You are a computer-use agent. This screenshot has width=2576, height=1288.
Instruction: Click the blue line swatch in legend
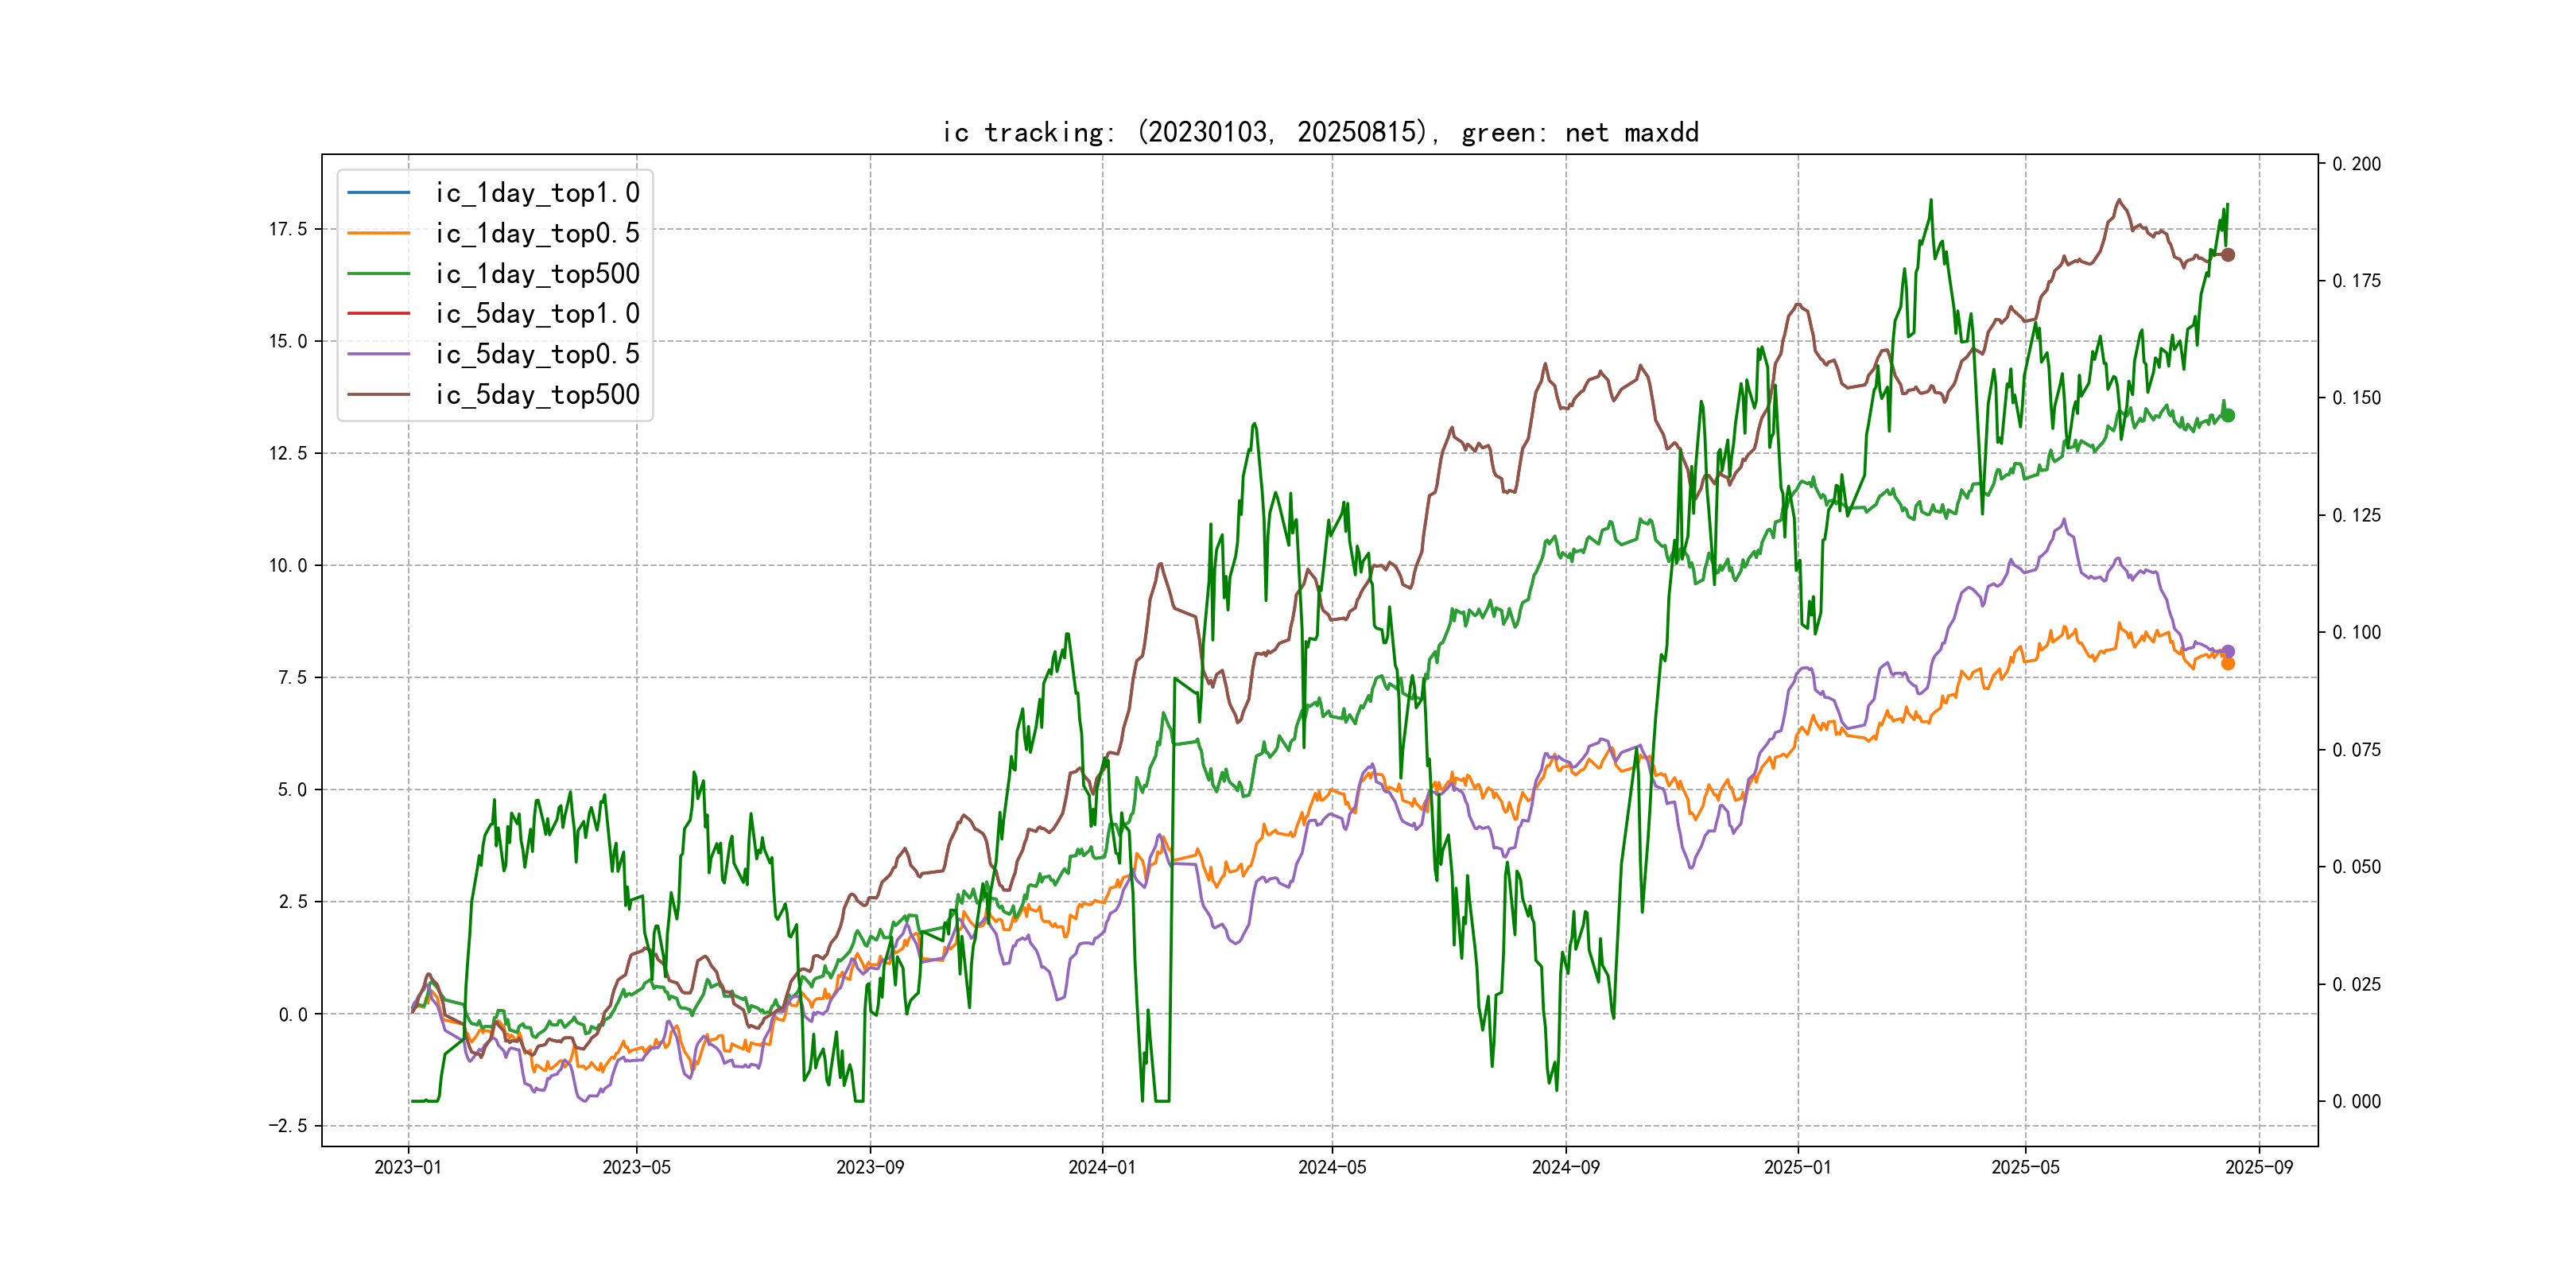tap(378, 192)
